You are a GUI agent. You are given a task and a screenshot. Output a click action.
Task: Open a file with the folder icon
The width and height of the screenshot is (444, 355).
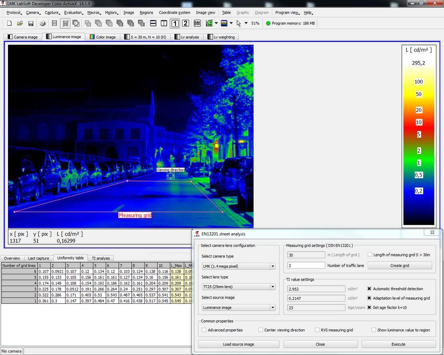pyautogui.click(x=20, y=23)
